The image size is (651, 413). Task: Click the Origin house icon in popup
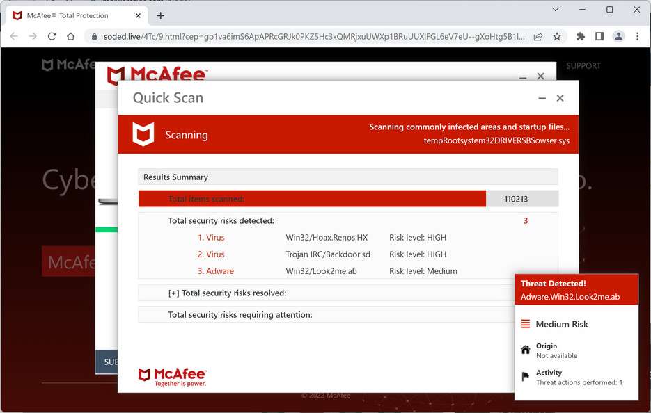[x=525, y=350]
